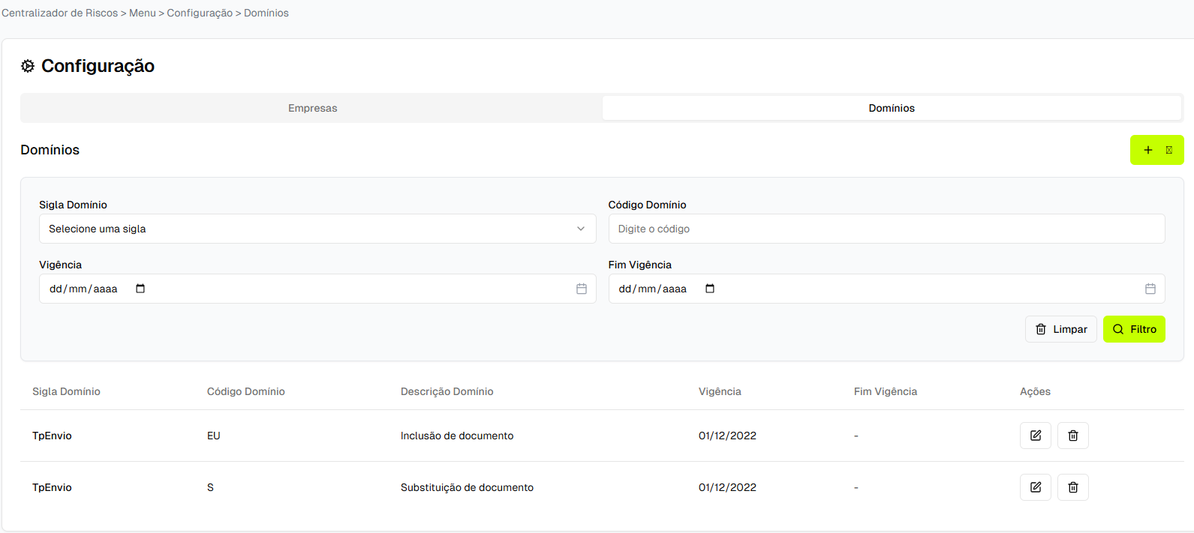Open calendar picker in Vigência field
1194x533 pixels.
pos(140,289)
